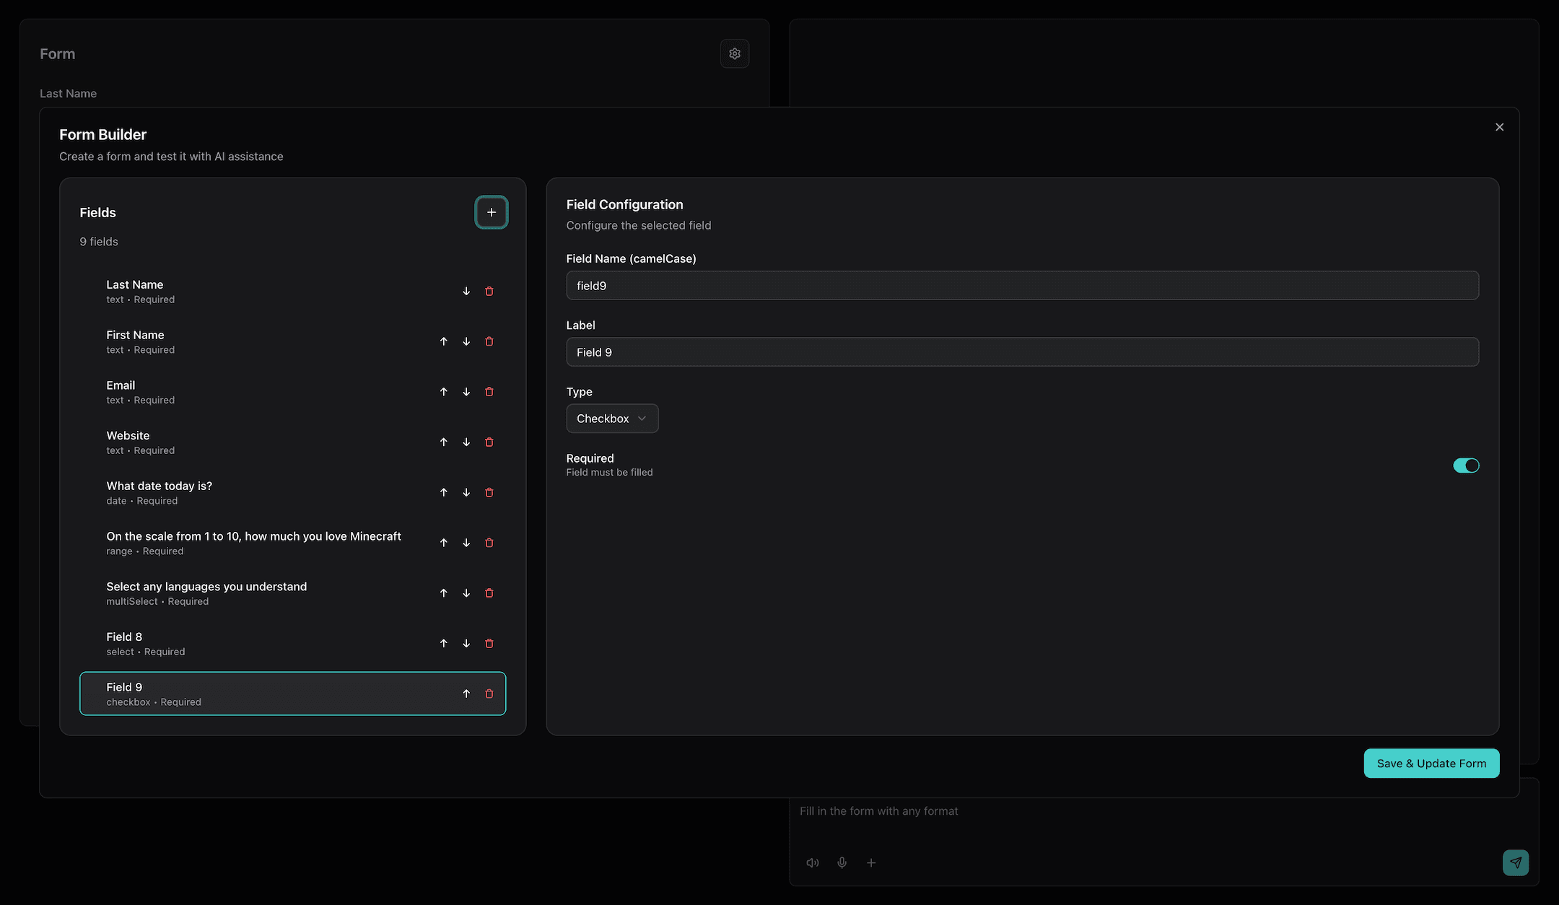Image resolution: width=1559 pixels, height=905 pixels.
Task: Delete Field 8 with its trash icon
Action: coord(489,643)
